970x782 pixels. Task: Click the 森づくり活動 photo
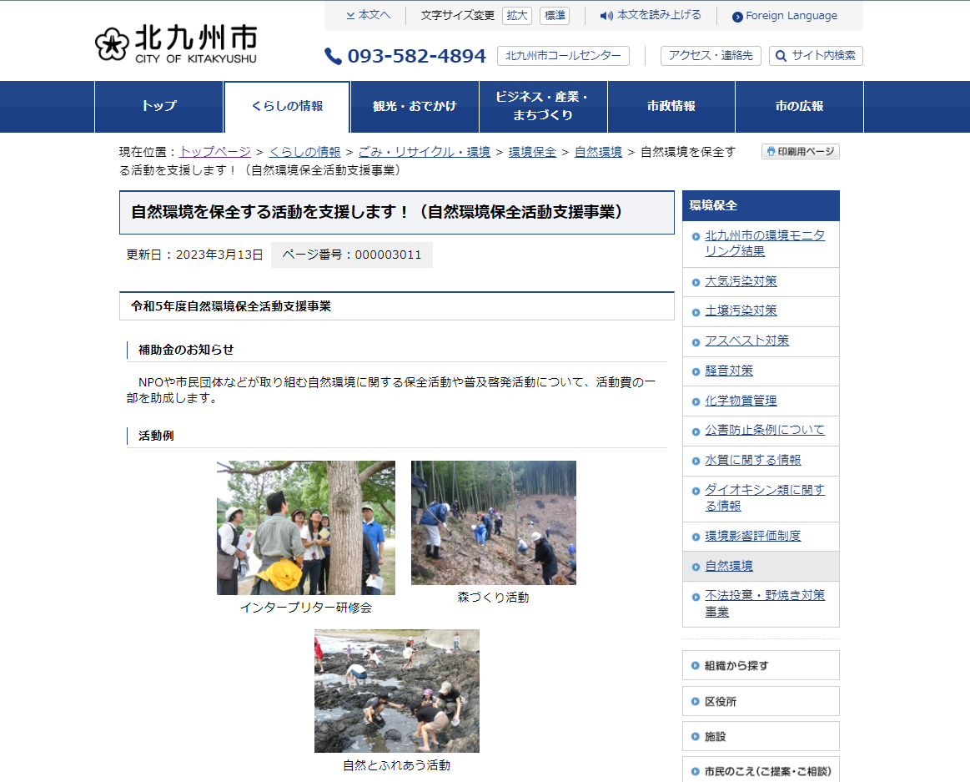(x=493, y=522)
